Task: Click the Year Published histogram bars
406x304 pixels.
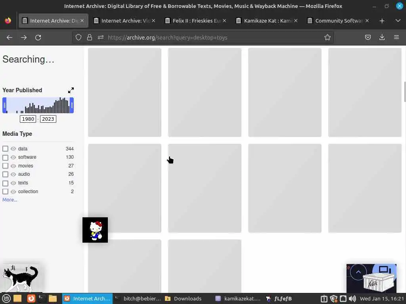Action: click(38, 105)
